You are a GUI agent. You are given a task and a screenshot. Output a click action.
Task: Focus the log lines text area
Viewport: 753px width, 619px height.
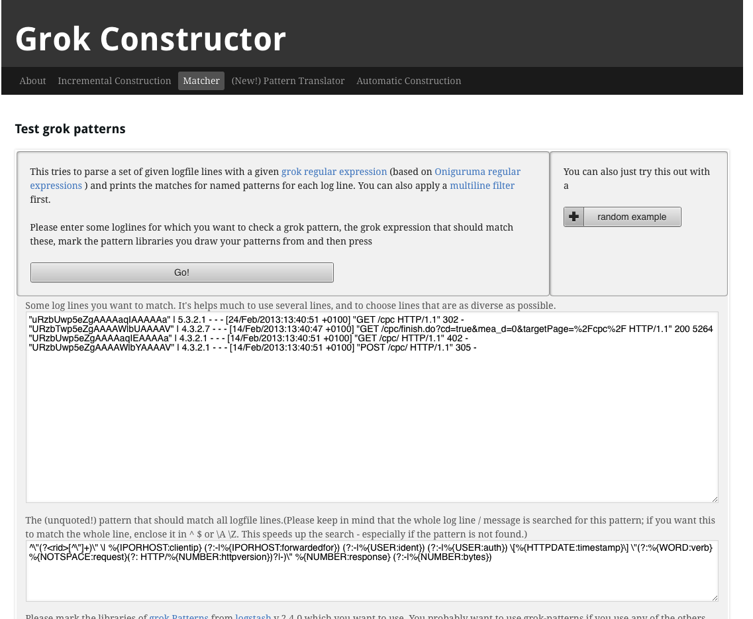[372, 408]
